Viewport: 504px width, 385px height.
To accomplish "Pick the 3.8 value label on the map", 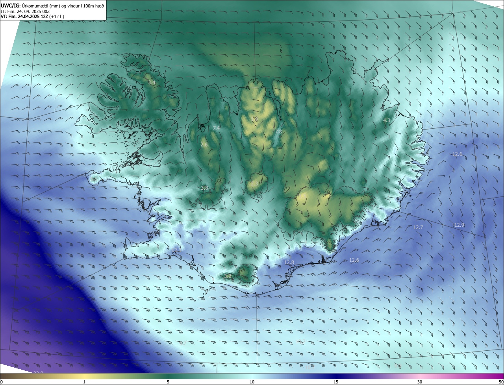I will 204,188.
